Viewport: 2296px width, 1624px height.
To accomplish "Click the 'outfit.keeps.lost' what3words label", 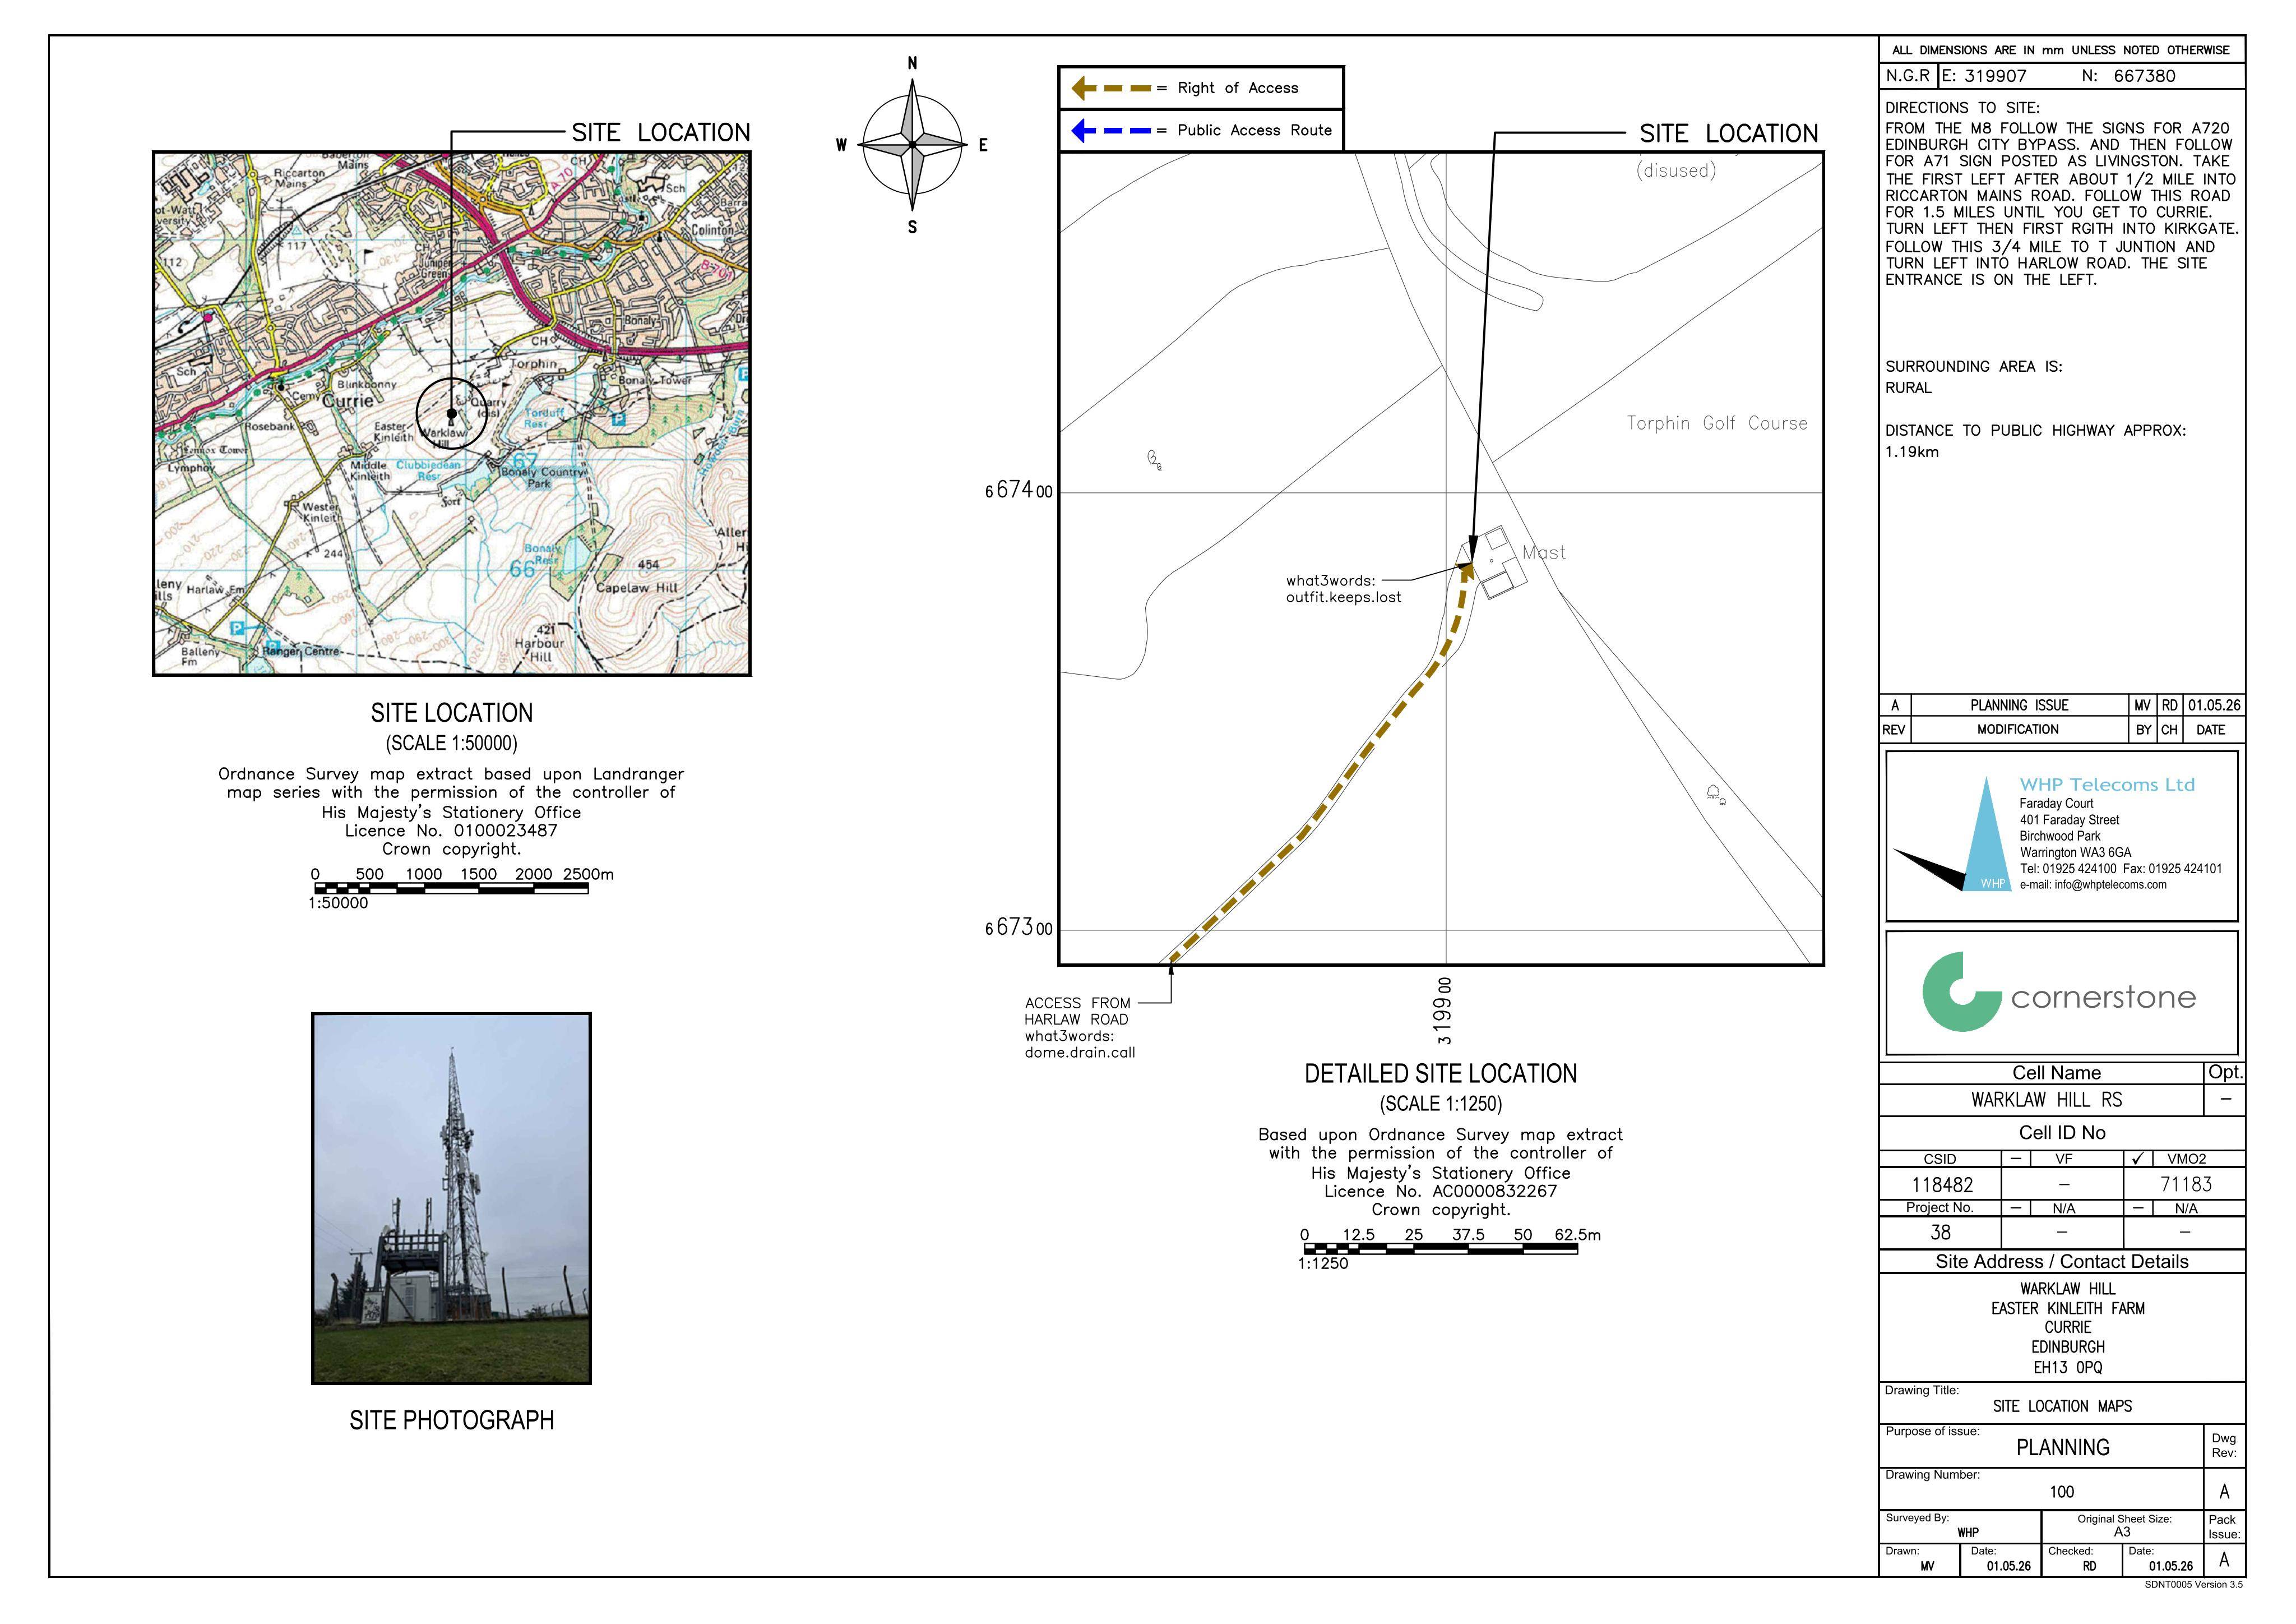I will (1343, 598).
